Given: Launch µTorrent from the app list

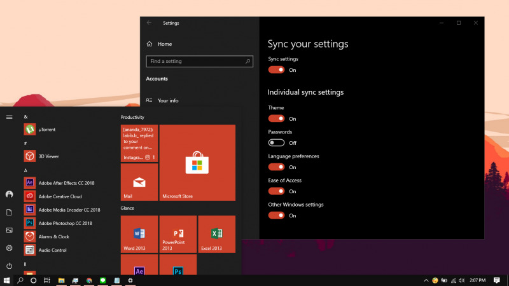Looking at the screenshot, I should 46,130.
